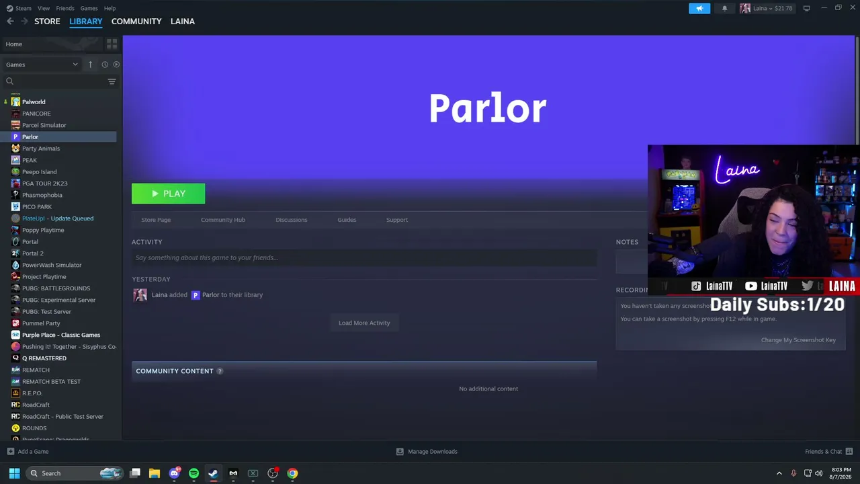Sort games list with up arrow icon
860x484 pixels.
(90, 65)
